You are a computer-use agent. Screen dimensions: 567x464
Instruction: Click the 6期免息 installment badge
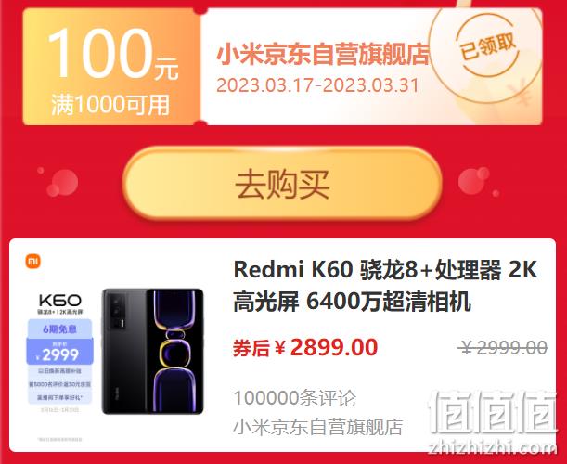60,329
